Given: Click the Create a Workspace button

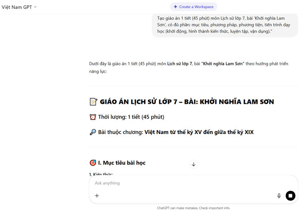Looking at the screenshot, I should pos(193,7).
